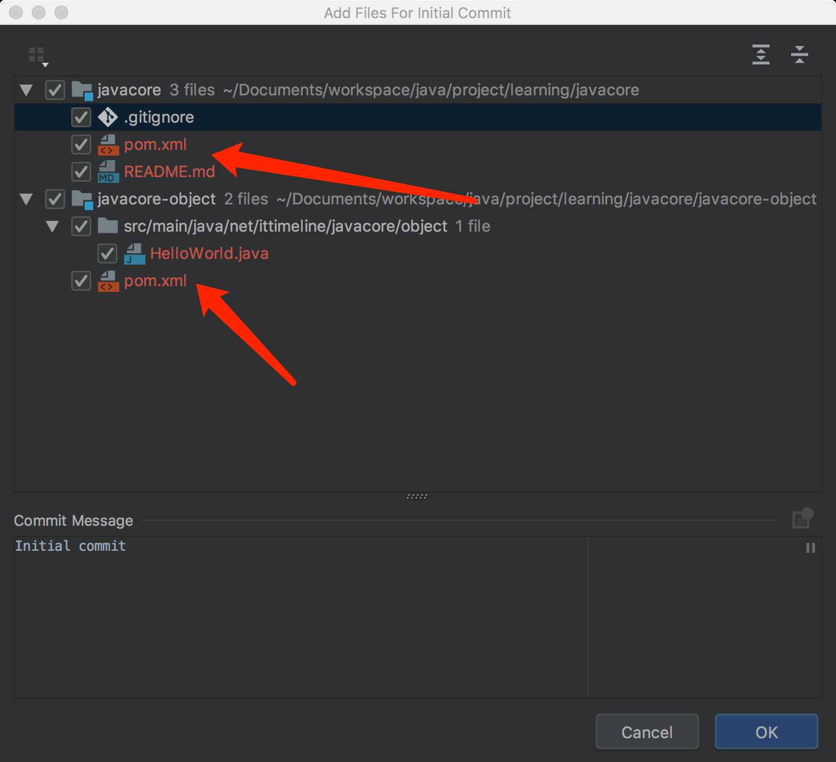
Task: Uncheck the HelloWorld.java checkbox
Action: (x=107, y=254)
